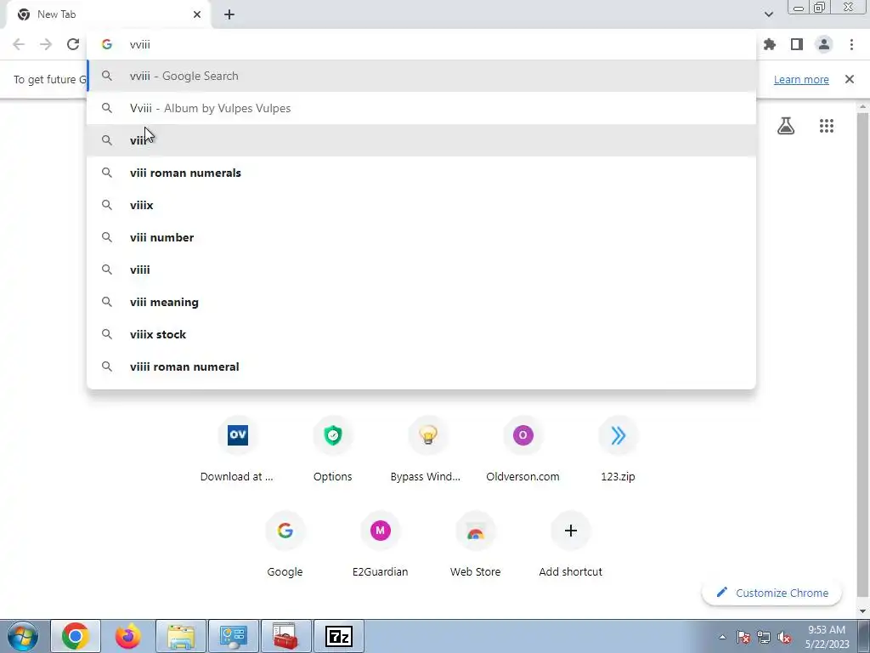
Task: Select 'viii meaning' suggestion
Action: (x=421, y=302)
